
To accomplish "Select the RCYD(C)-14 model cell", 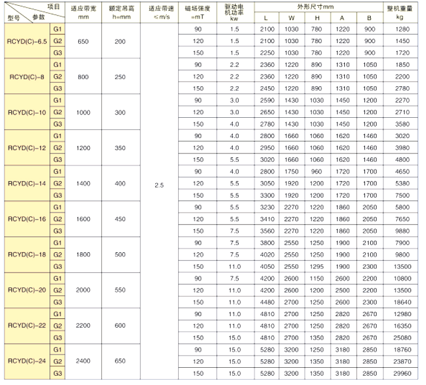I will [x=27, y=183].
